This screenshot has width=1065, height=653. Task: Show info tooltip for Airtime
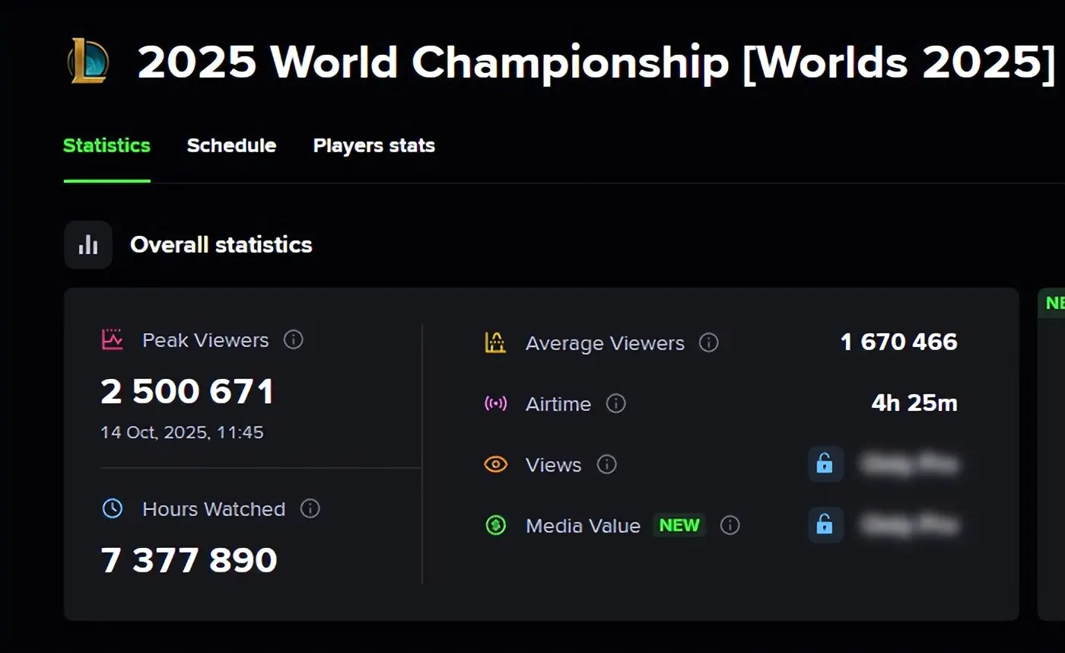point(616,403)
